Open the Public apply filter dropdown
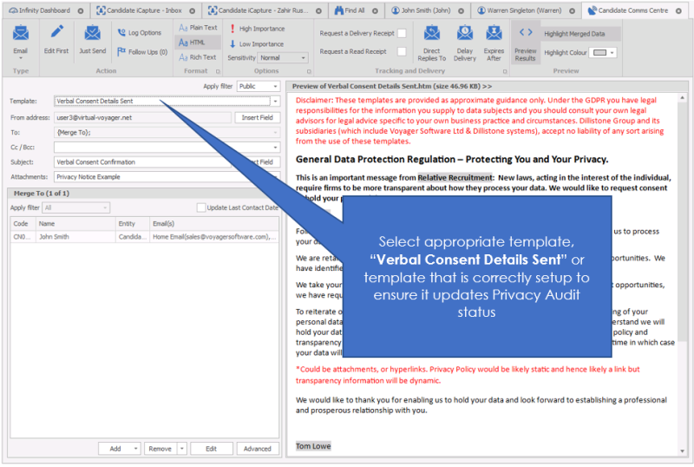 click(275, 87)
